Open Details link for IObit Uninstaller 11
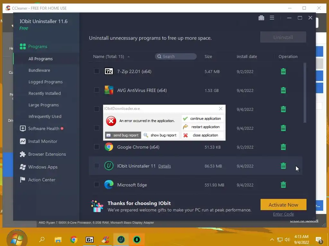This screenshot has width=329, height=246. pos(164,166)
